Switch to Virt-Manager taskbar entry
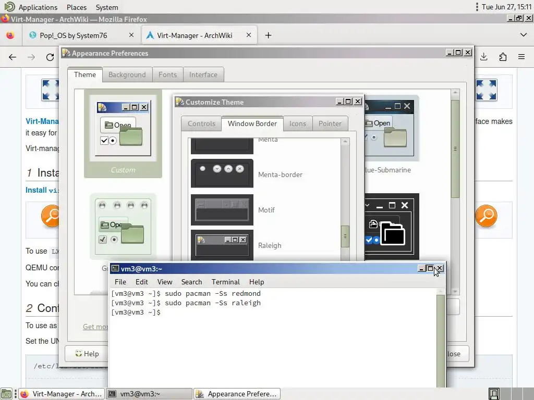 click(x=62, y=394)
